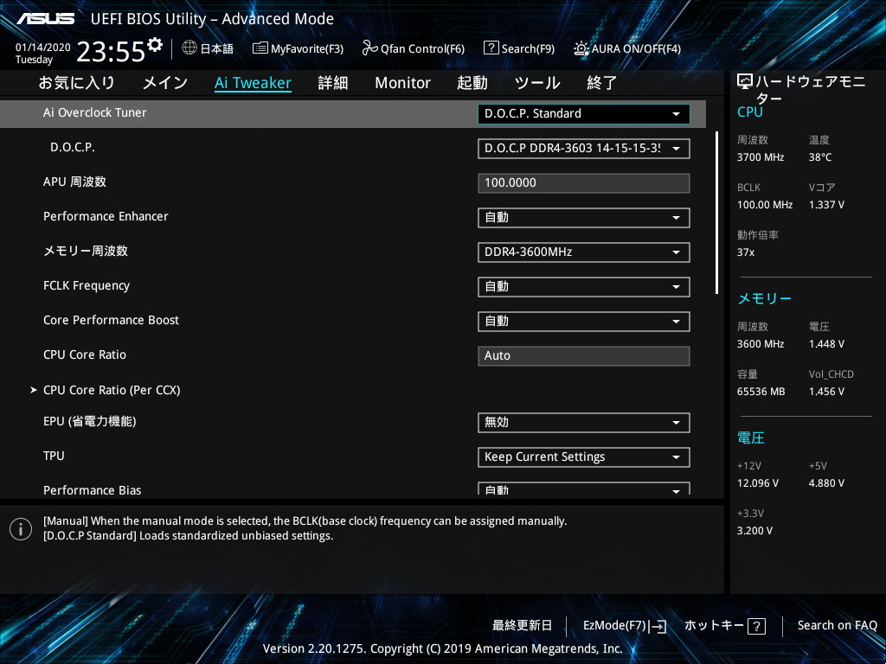Click the hardware monitor display icon
The image size is (886, 664).
[x=745, y=82]
